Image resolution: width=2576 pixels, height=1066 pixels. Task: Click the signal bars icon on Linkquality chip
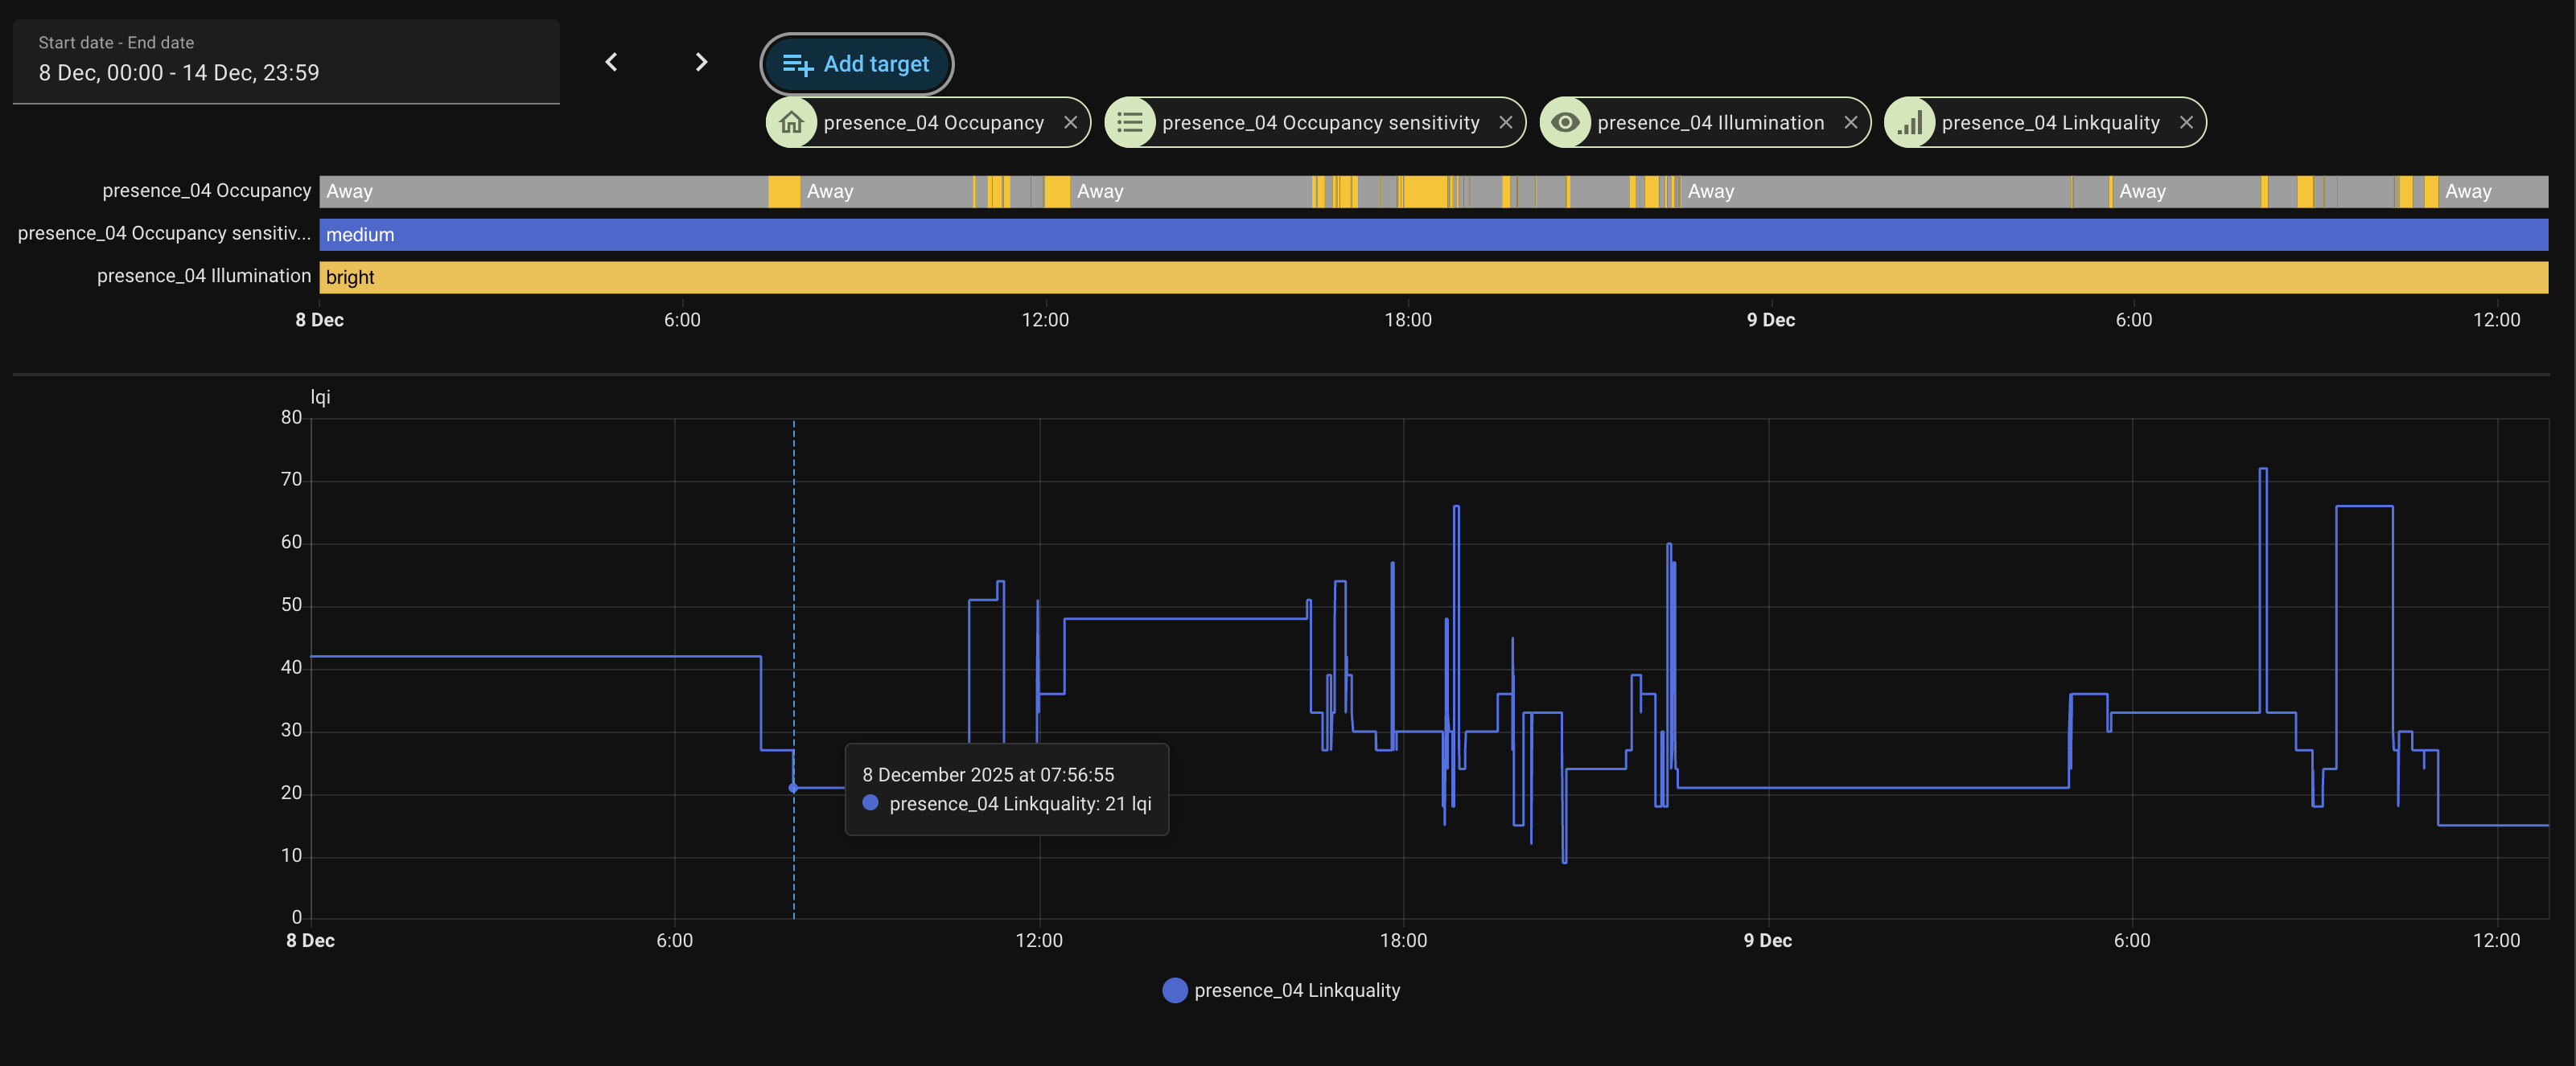pyautogui.click(x=1910, y=123)
